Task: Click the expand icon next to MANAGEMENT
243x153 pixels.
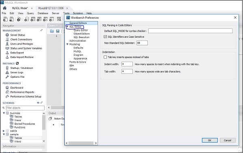Action: click(41, 30)
